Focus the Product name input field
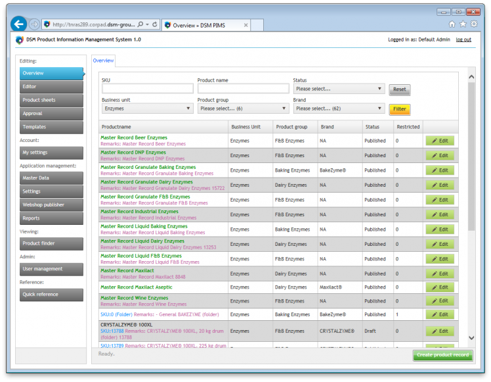Viewport: 491px width, 382px height. (244, 89)
